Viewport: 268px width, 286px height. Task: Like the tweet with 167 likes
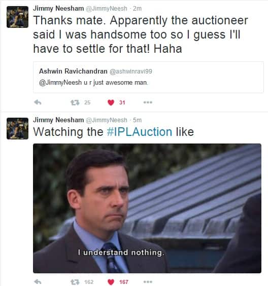pyautogui.click(x=111, y=282)
